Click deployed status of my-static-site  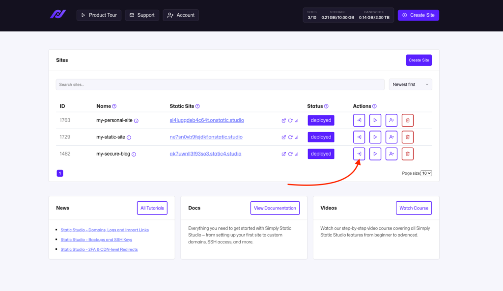pos(321,137)
